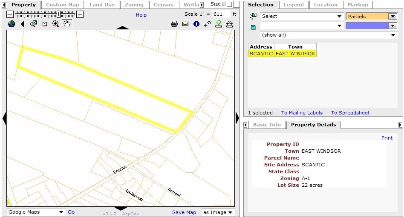
Task: Click the scale value input field
Action: (x=221, y=14)
